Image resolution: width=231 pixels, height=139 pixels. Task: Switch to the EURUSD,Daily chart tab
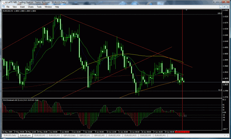[x=10, y=135]
